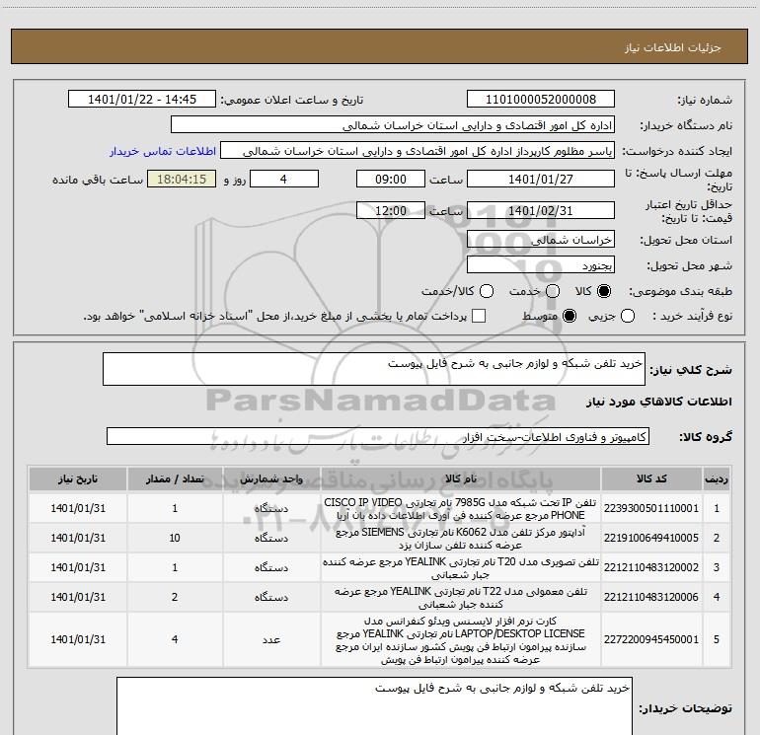The width and height of the screenshot is (760, 735).
Task: Click the delivery province field خراسان شمالی
Action: [541, 239]
